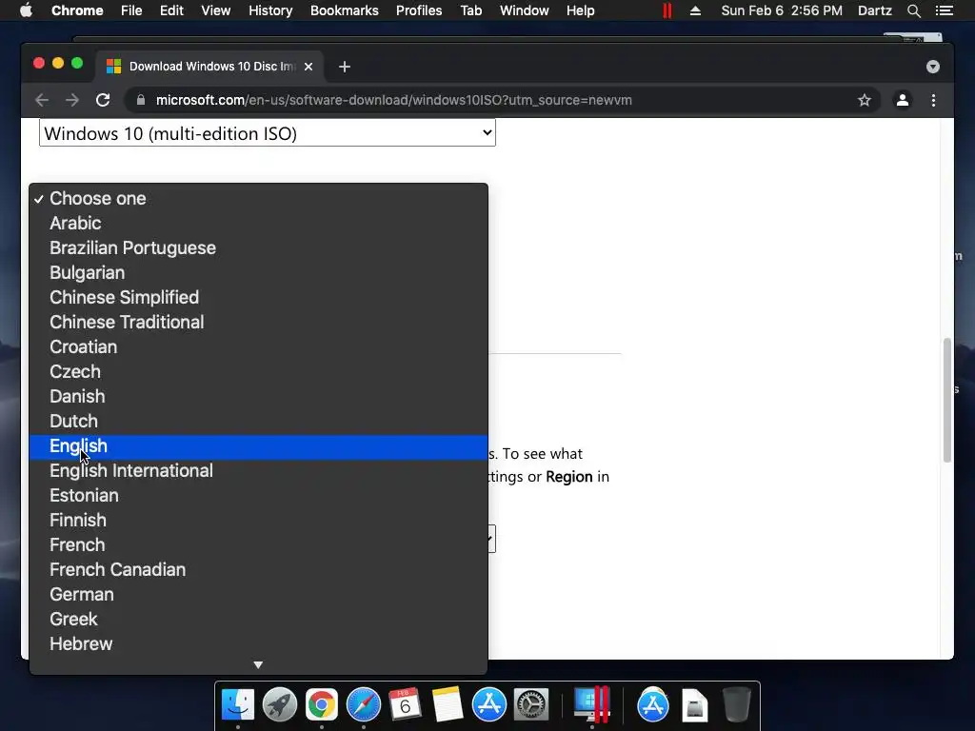This screenshot has height=731, width=975.
Task: Open Finder from the Dock
Action: 237,704
